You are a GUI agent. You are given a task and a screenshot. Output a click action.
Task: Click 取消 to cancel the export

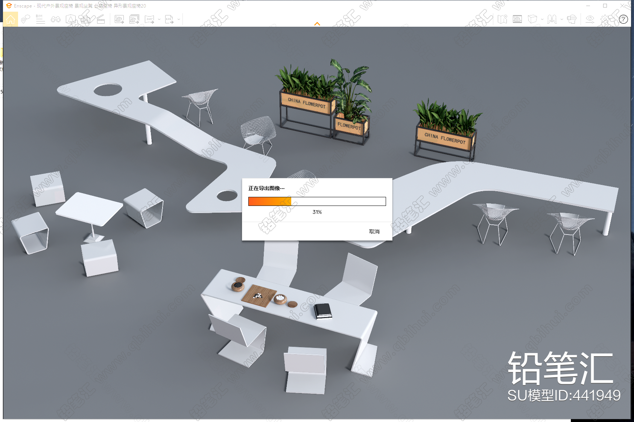click(x=374, y=232)
